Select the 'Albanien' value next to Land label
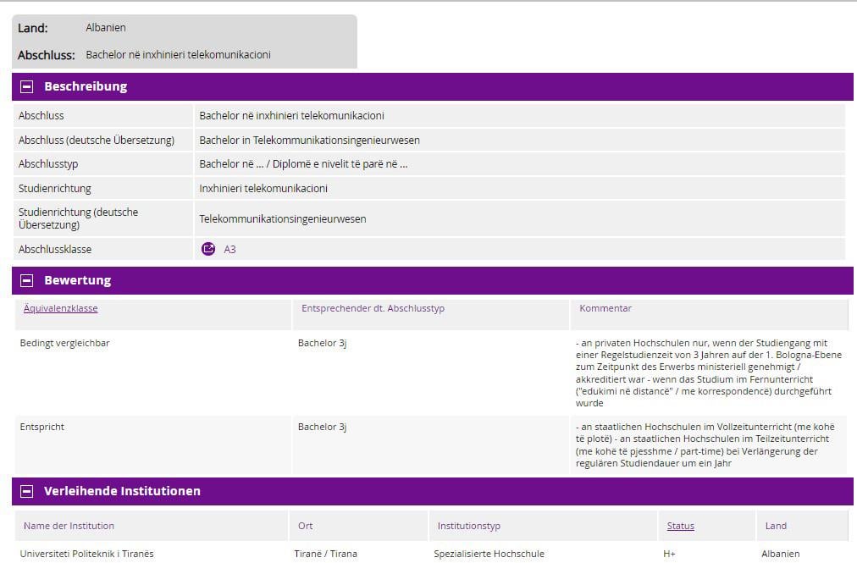The width and height of the screenshot is (857, 563). click(106, 27)
